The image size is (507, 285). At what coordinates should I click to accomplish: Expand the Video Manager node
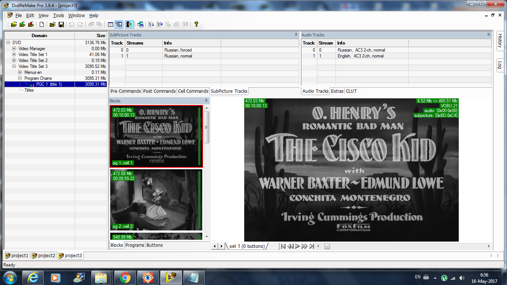tap(14, 49)
